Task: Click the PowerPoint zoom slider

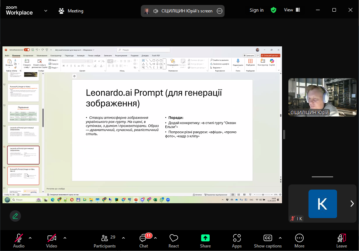Action: [x=263, y=195]
